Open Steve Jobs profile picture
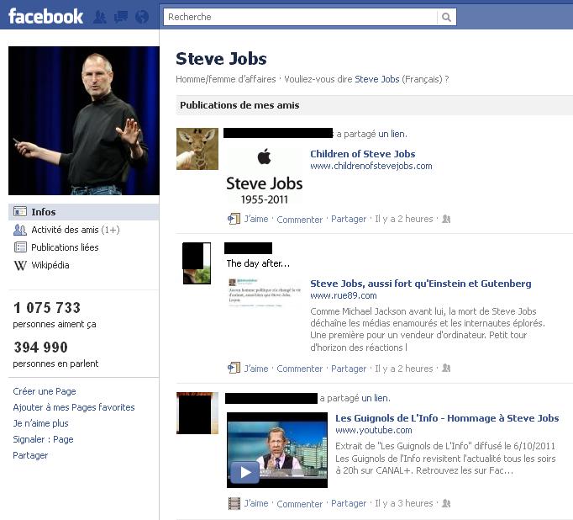The height and width of the screenshot is (520, 573). pyautogui.click(x=84, y=120)
